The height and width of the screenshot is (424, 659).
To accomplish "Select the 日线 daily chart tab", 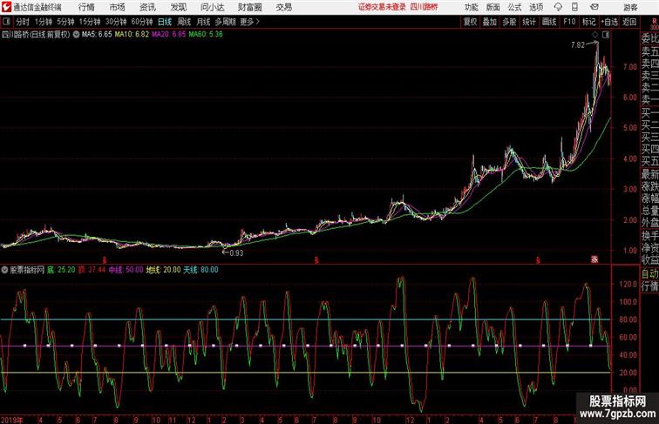I will tap(165, 22).
